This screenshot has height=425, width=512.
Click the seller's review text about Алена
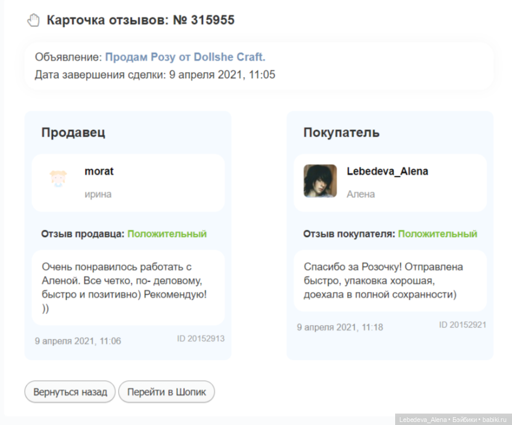point(124,287)
